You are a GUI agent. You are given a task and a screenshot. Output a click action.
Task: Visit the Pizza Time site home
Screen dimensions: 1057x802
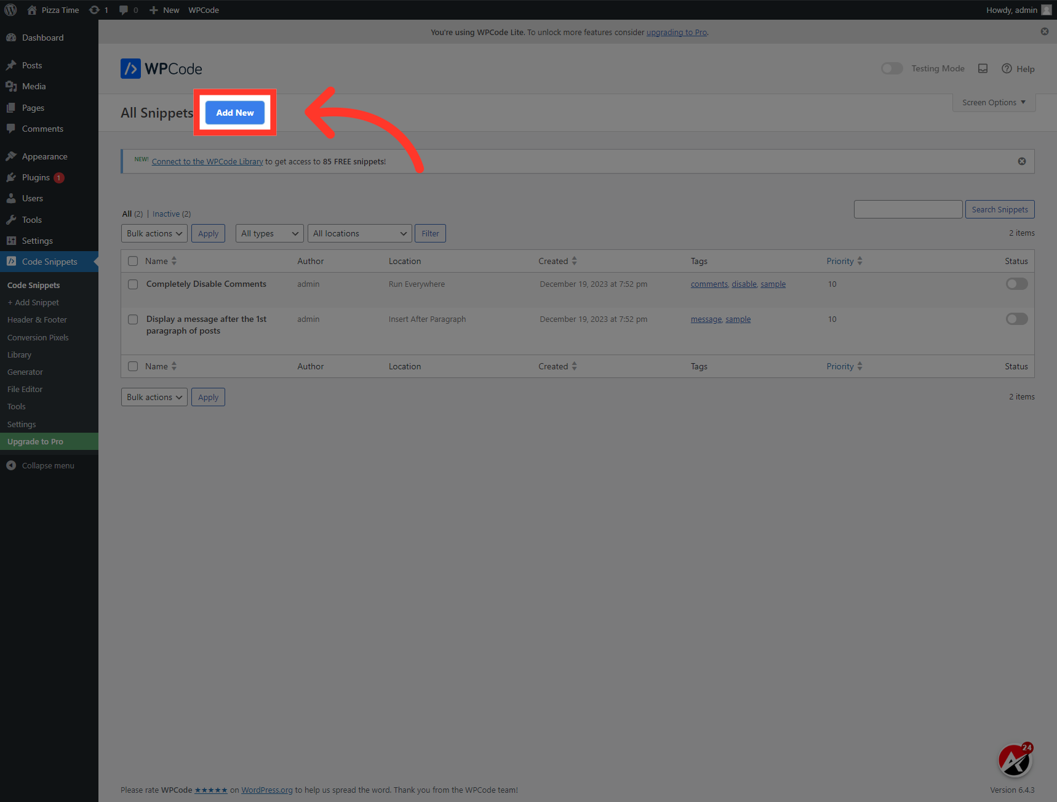tap(53, 10)
